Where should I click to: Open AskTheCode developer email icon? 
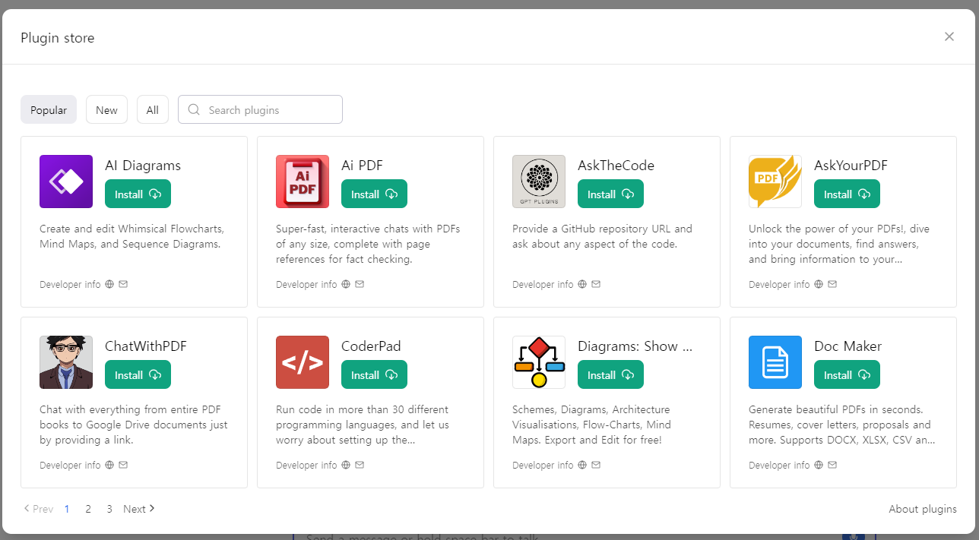596,284
